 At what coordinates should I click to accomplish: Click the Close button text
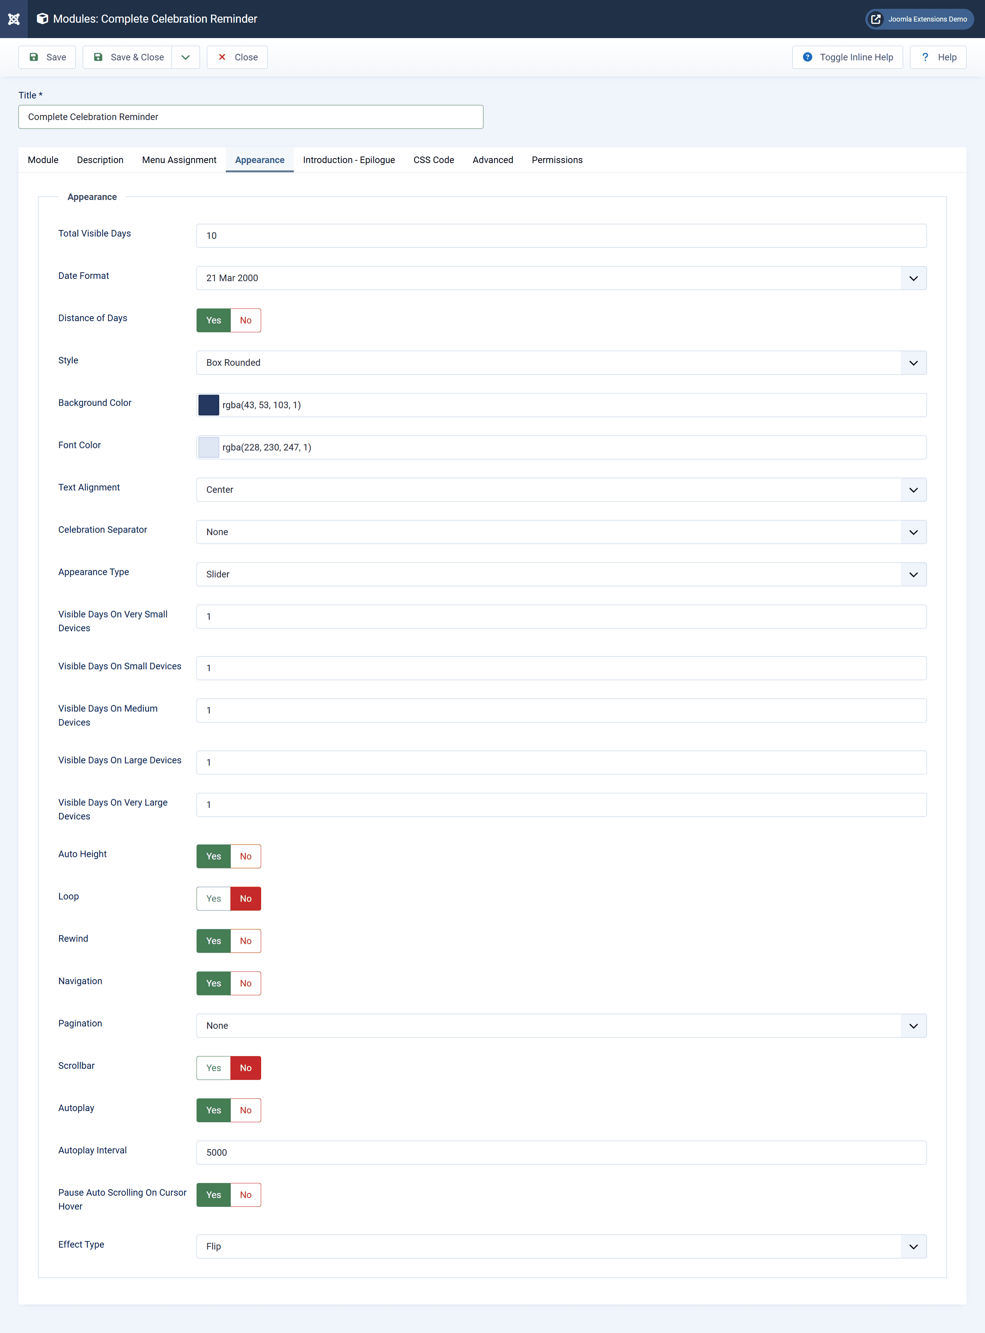[246, 57]
